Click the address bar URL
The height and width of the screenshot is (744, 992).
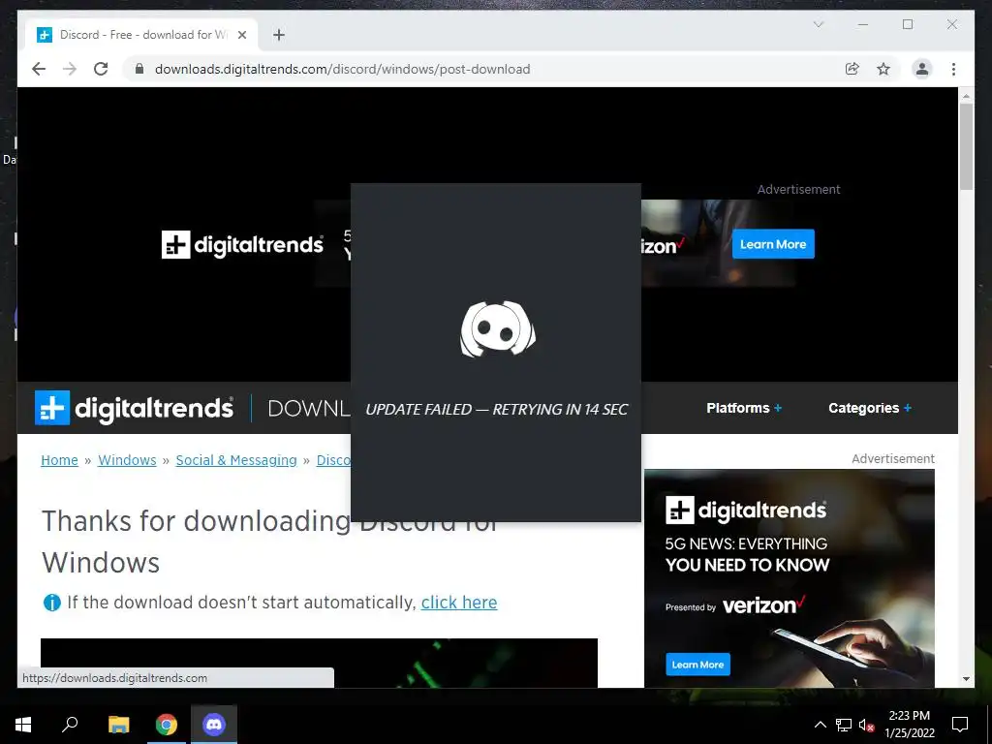click(x=342, y=69)
